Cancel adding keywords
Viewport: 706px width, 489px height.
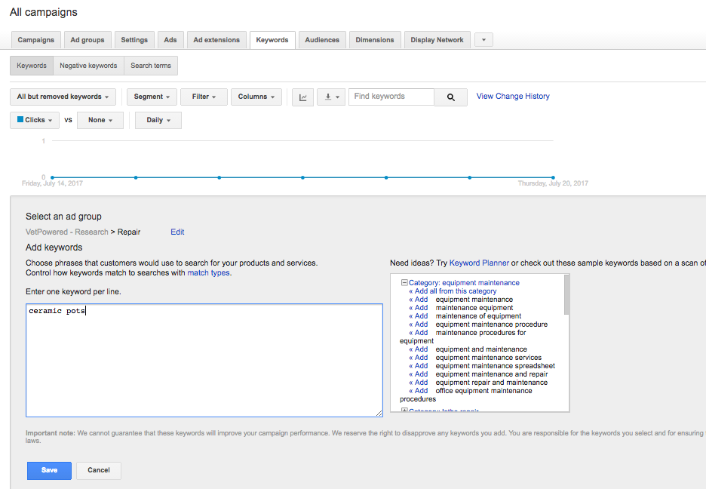click(99, 470)
